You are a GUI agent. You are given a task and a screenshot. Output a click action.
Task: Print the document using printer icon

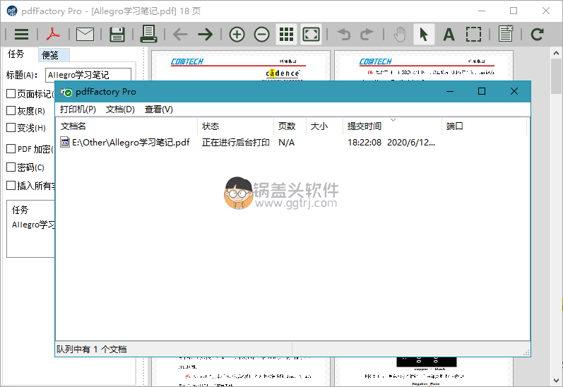tap(148, 34)
